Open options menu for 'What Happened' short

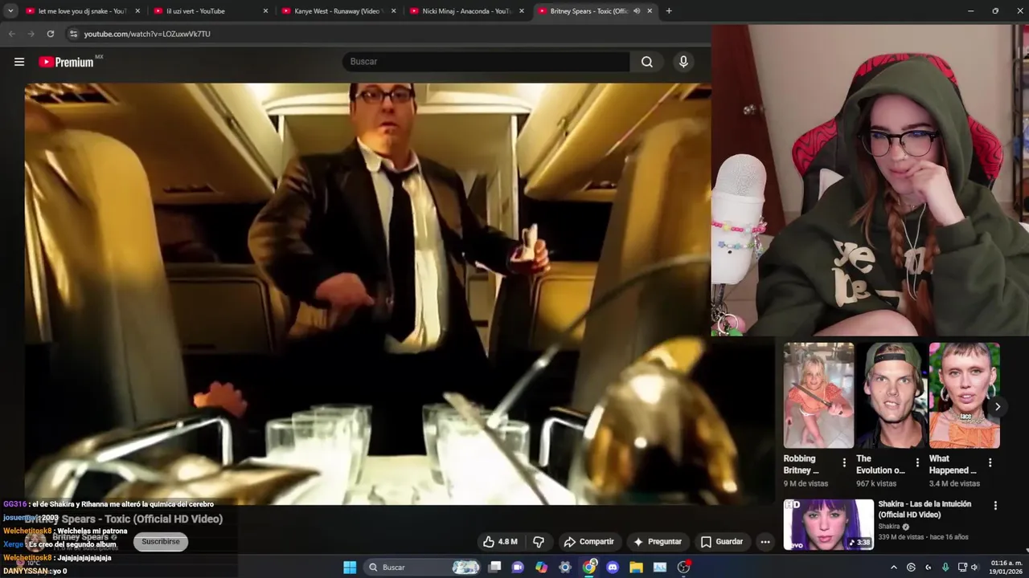(990, 462)
